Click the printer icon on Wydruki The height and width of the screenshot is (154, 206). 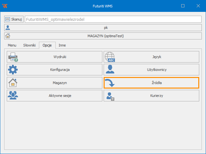click(x=13, y=57)
